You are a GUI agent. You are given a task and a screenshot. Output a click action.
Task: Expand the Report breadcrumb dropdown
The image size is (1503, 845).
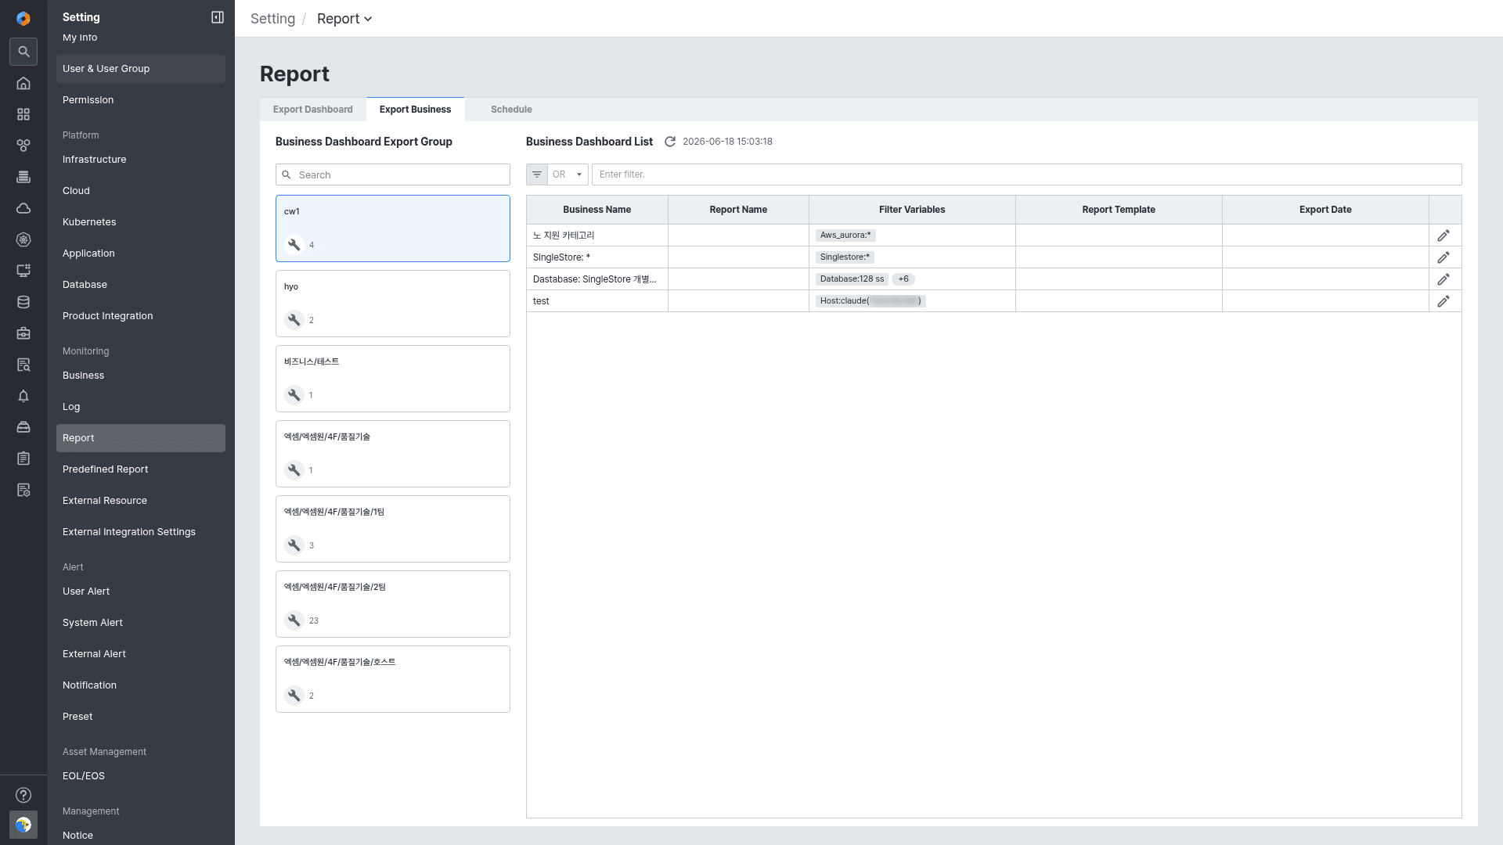coord(344,19)
